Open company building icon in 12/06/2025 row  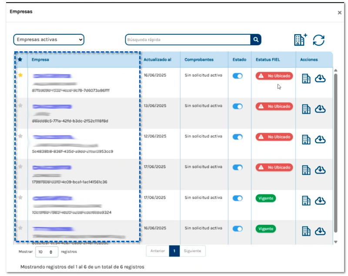click(306, 140)
